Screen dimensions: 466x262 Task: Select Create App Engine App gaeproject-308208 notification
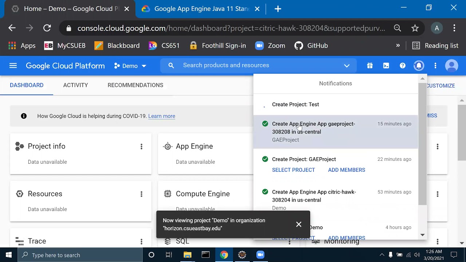336,132
